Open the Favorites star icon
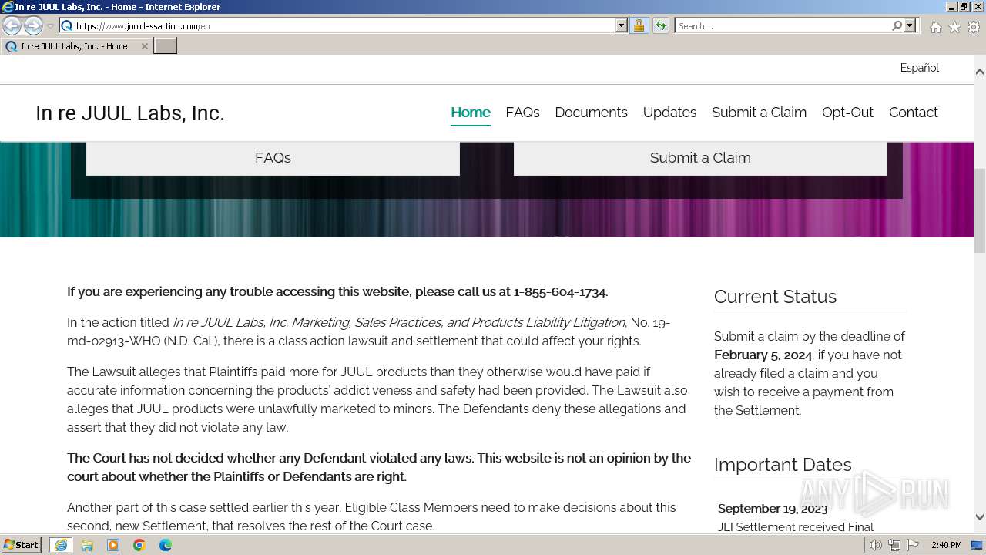Viewport: 986px width, 555px height. pyautogui.click(x=954, y=27)
